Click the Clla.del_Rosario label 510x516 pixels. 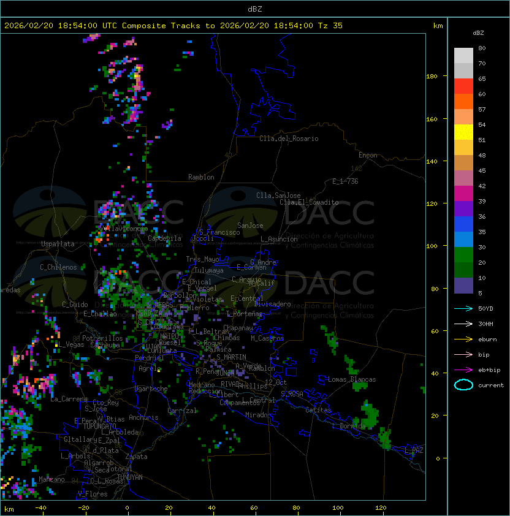[289, 138]
